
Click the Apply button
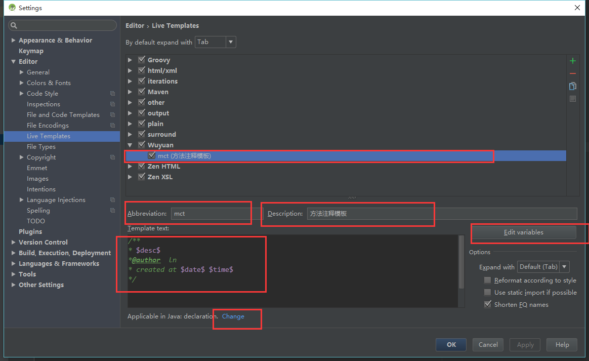coord(525,345)
